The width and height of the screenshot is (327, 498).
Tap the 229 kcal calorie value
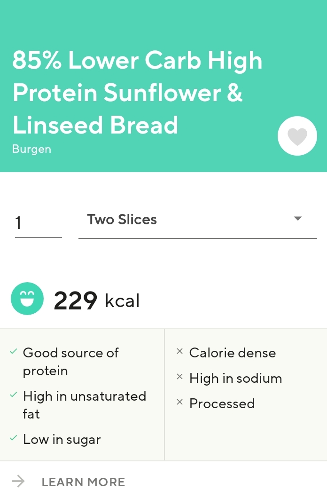(96, 300)
